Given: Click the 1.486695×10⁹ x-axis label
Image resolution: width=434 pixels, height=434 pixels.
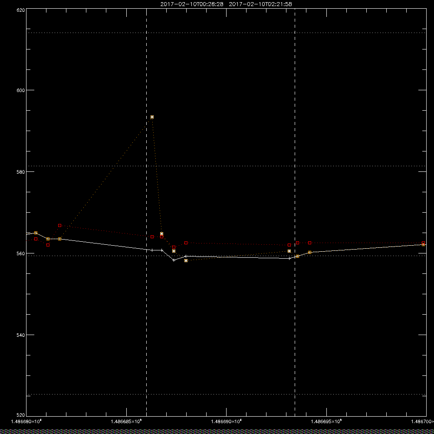Looking at the screenshot, I should 327,421.
